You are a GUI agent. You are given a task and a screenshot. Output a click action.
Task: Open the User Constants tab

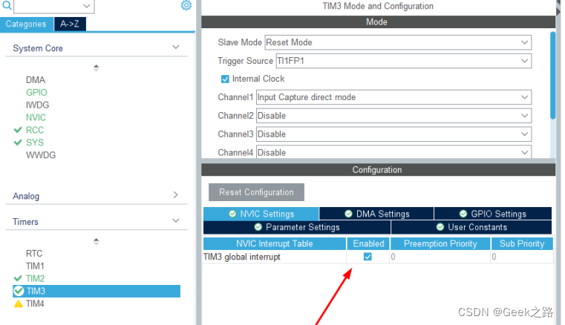point(471,227)
